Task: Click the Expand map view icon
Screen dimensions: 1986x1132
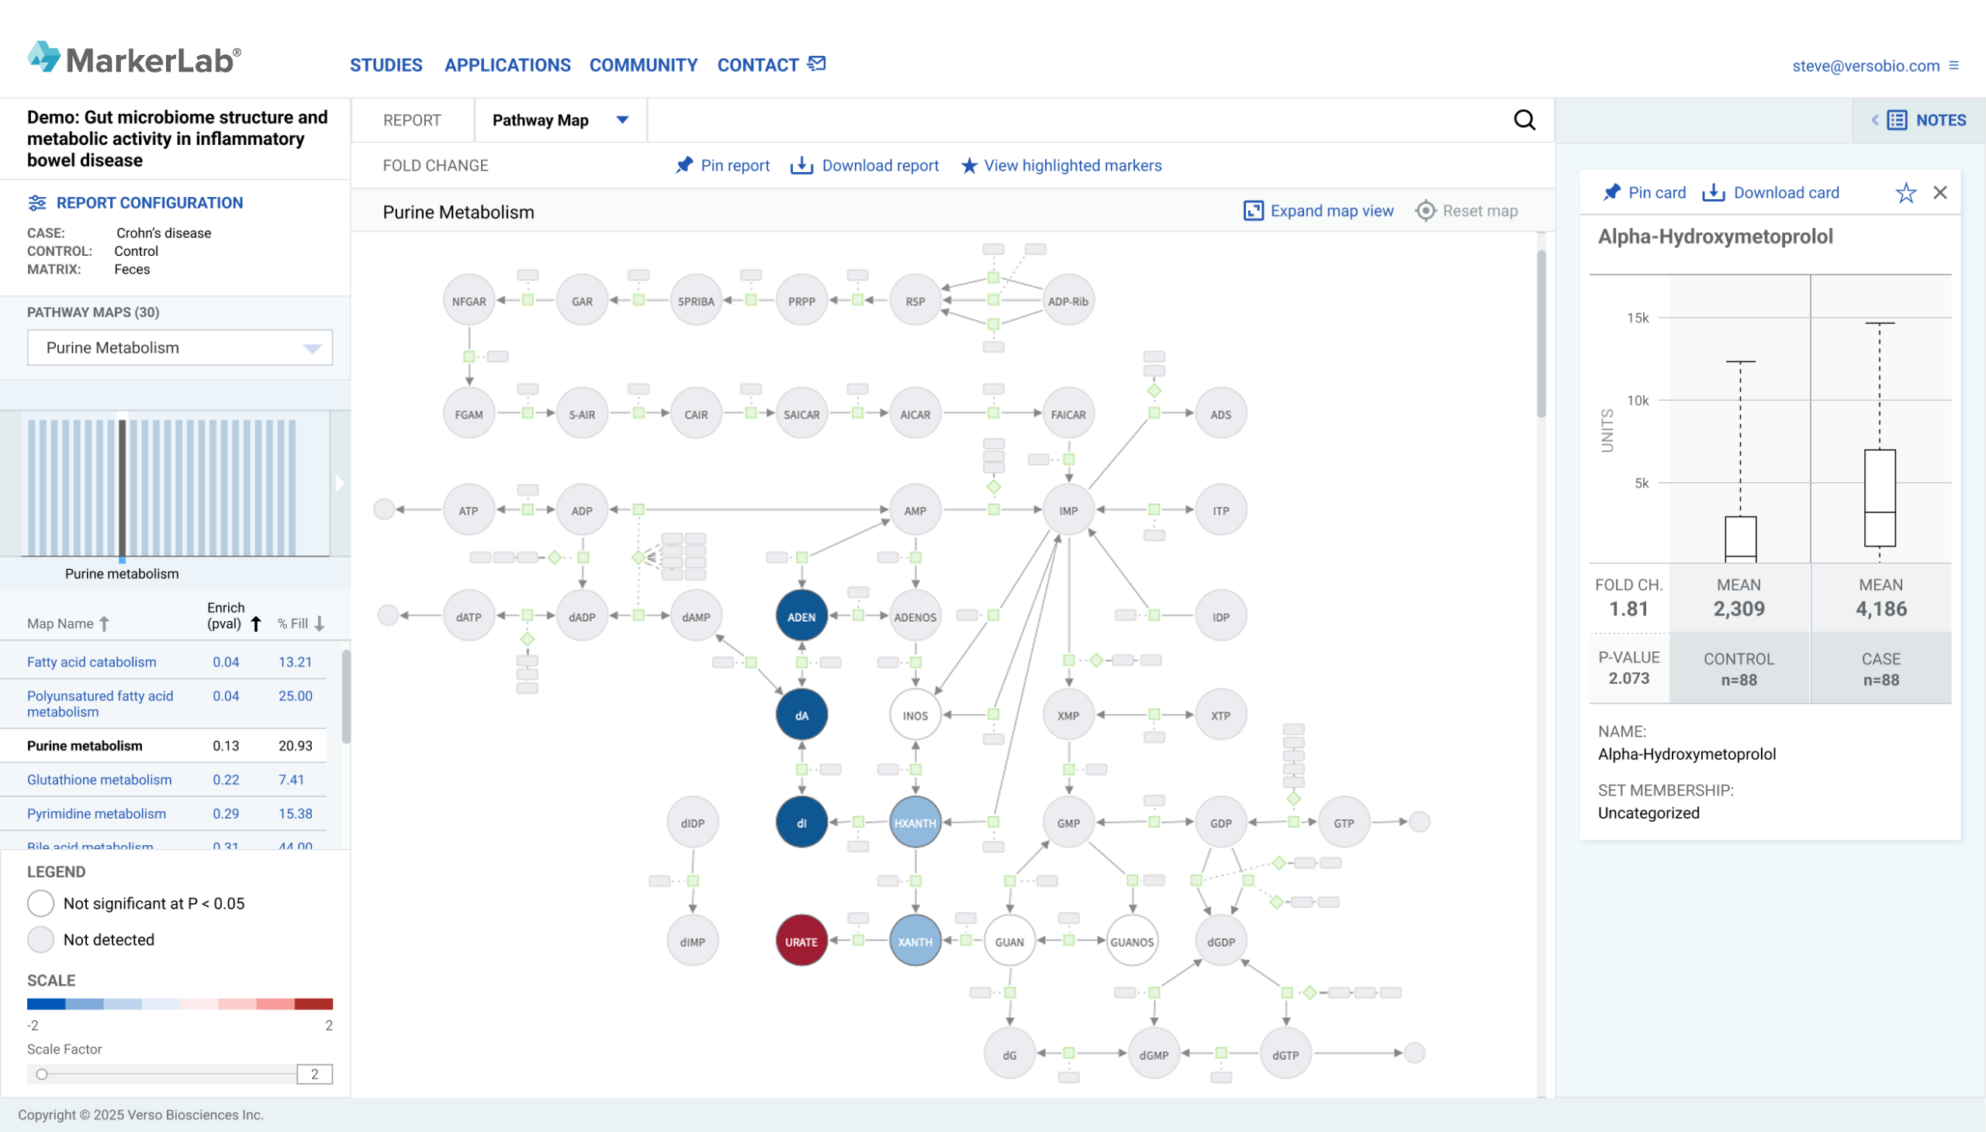Action: [x=1252, y=211]
